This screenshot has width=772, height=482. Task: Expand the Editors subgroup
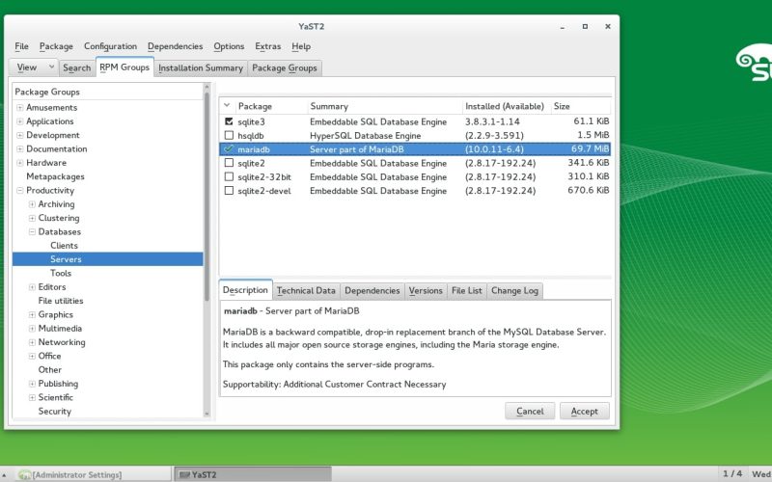(32, 286)
